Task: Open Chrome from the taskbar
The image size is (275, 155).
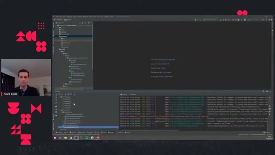Action: pos(71,138)
